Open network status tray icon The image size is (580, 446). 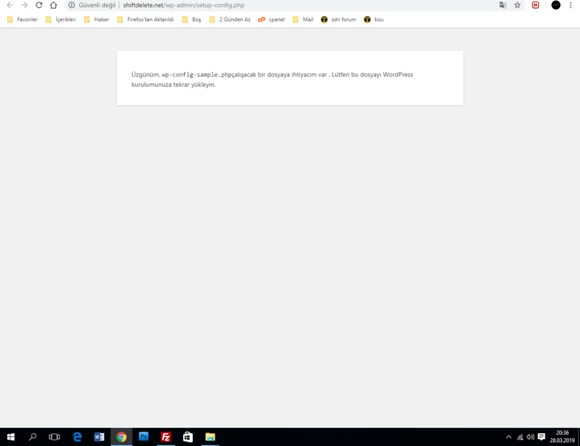click(520, 438)
